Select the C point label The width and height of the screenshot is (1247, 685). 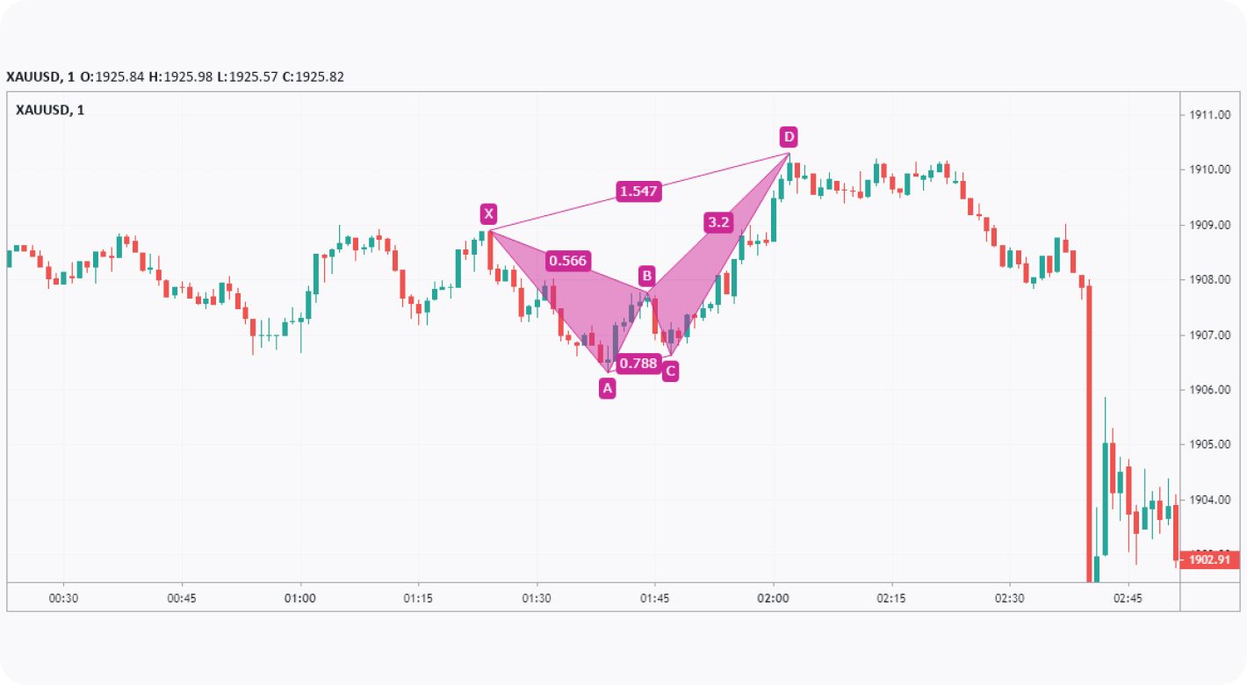coord(670,371)
